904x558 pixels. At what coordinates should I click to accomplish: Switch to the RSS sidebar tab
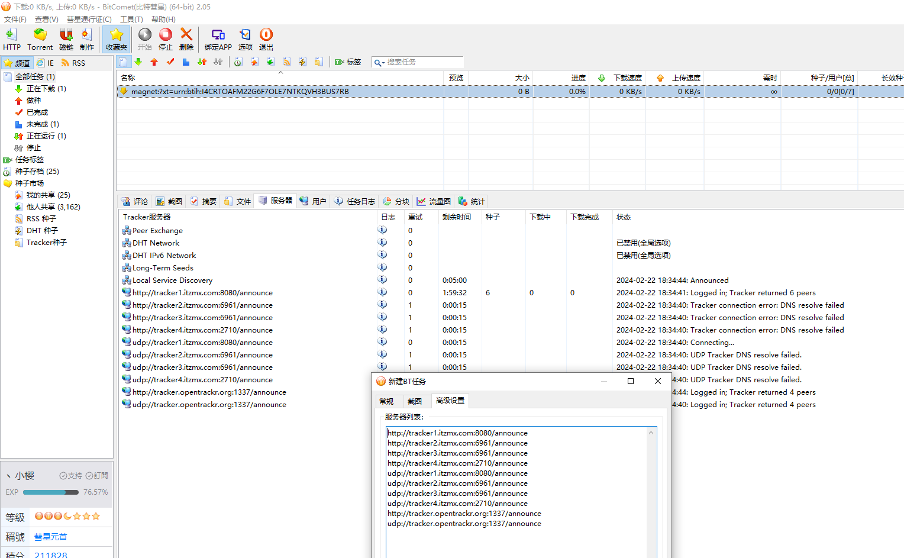point(73,63)
